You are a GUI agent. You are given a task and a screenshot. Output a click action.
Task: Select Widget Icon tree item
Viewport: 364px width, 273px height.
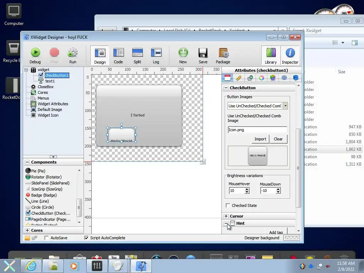(48, 115)
